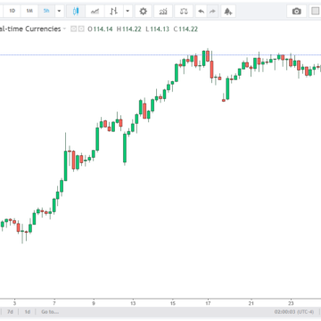321x321 pixels.
Task: Click the high value H114.22
Action: coord(128,29)
